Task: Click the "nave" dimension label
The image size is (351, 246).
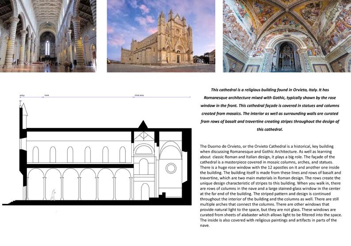Action: [46, 95]
